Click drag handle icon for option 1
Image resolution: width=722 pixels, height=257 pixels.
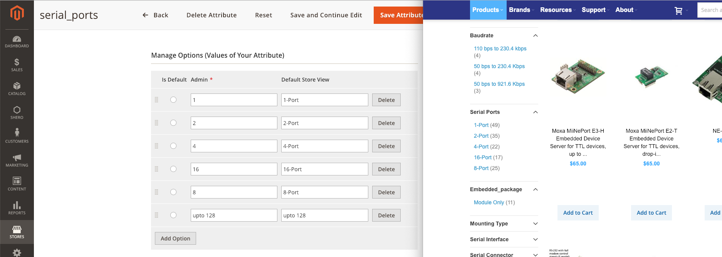[x=156, y=100]
